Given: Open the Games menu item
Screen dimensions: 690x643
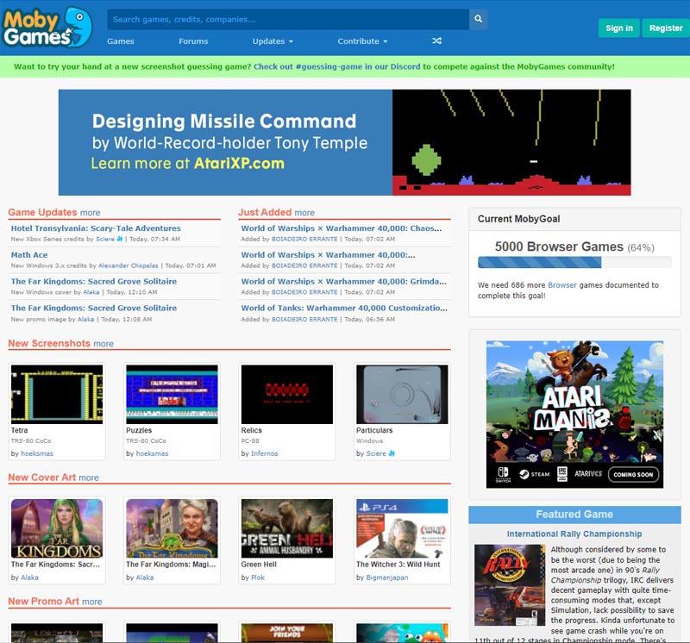Looking at the screenshot, I should [x=121, y=41].
